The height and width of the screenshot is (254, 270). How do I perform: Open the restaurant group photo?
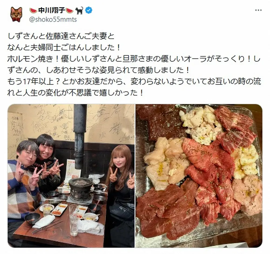(x=71, y=176)
